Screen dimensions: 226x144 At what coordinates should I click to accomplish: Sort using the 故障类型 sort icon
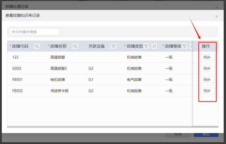point(154,46)
